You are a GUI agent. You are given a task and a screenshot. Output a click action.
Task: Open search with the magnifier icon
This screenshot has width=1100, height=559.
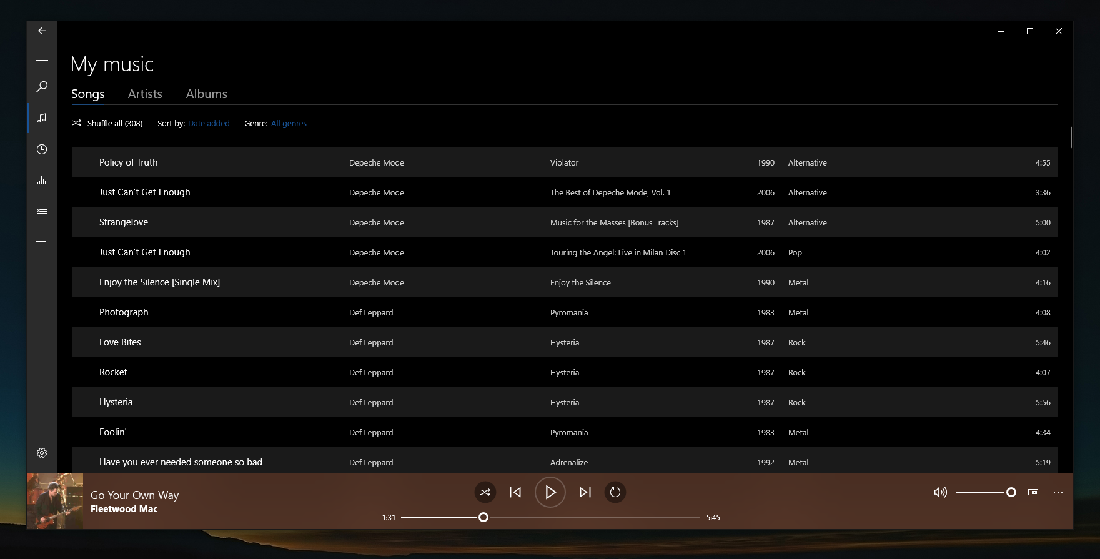42,87
